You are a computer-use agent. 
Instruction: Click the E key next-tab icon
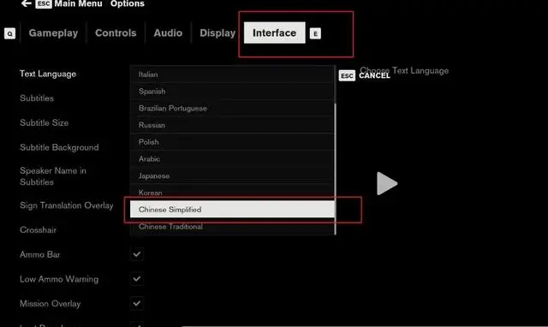point(315,33)
